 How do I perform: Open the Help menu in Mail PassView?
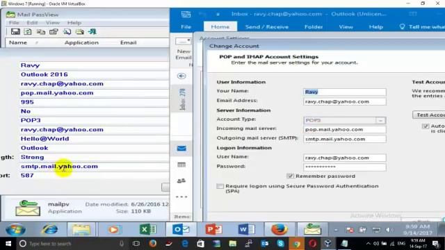[74, 23]
